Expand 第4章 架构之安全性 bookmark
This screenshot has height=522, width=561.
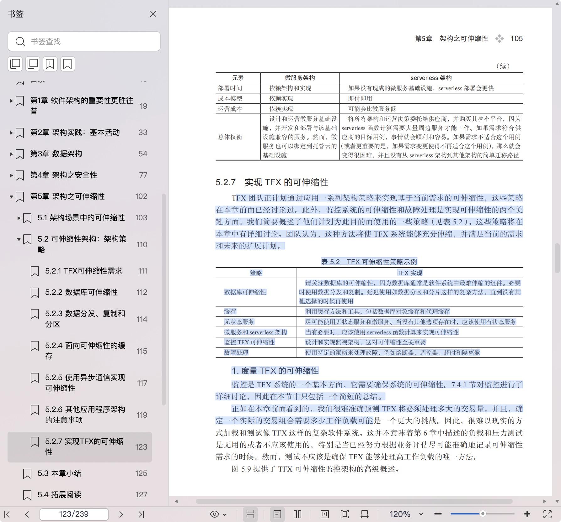click(11, 175)
